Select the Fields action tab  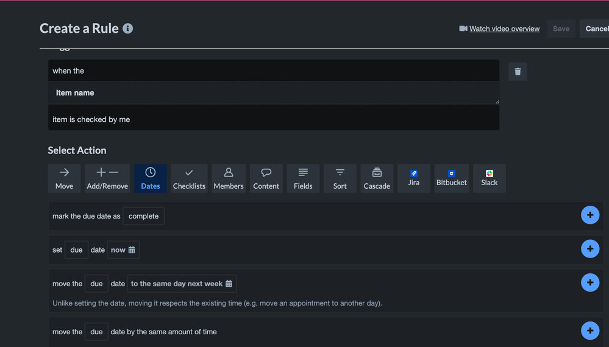coord(303,178)
